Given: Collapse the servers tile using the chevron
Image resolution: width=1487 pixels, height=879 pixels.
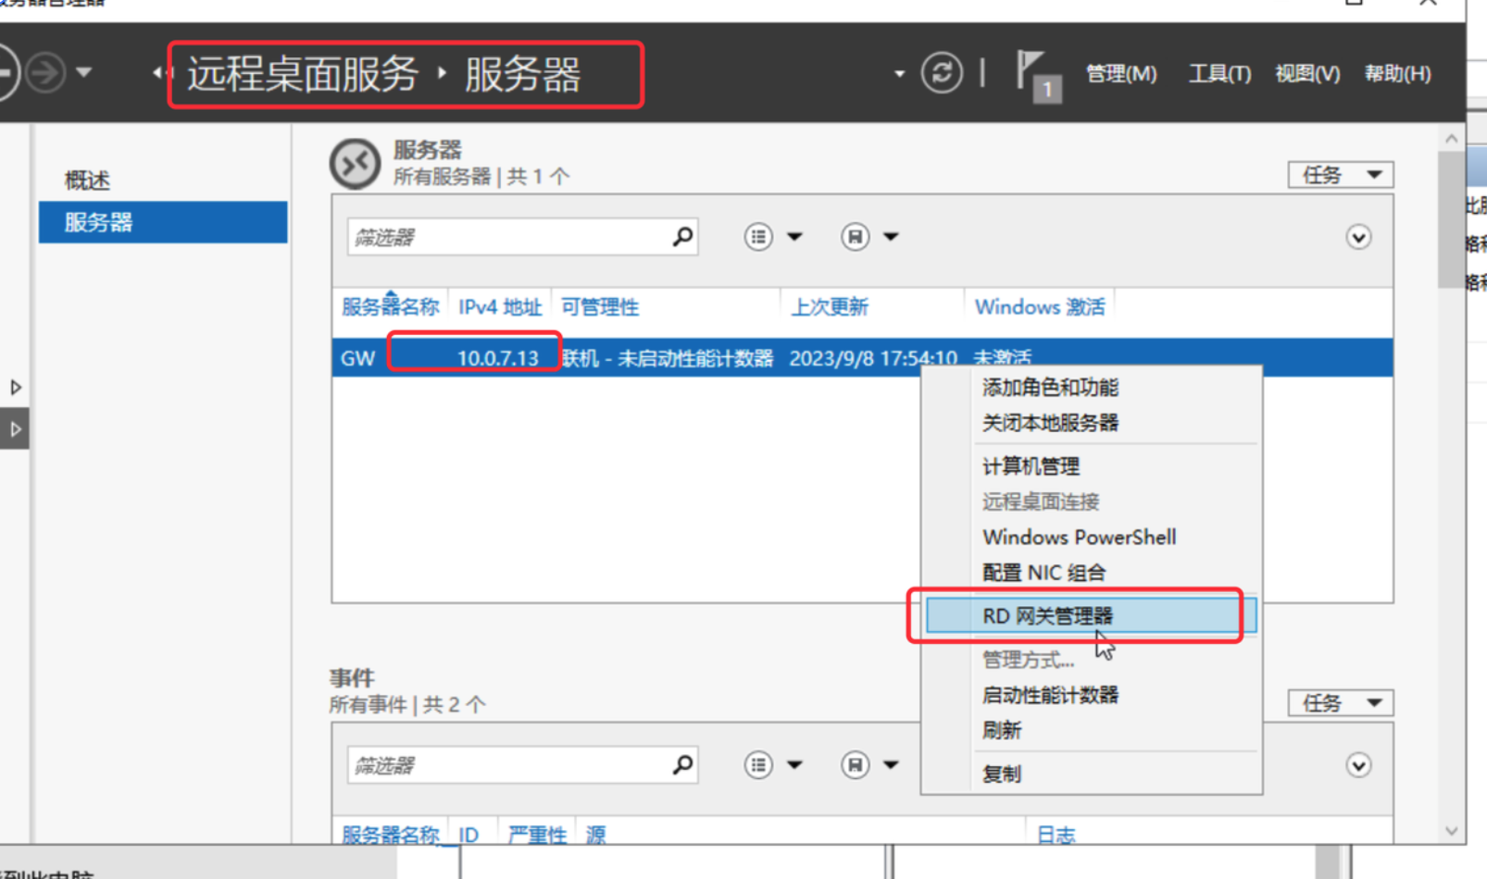Looking at the screenshot, I should pos(1357,237).
